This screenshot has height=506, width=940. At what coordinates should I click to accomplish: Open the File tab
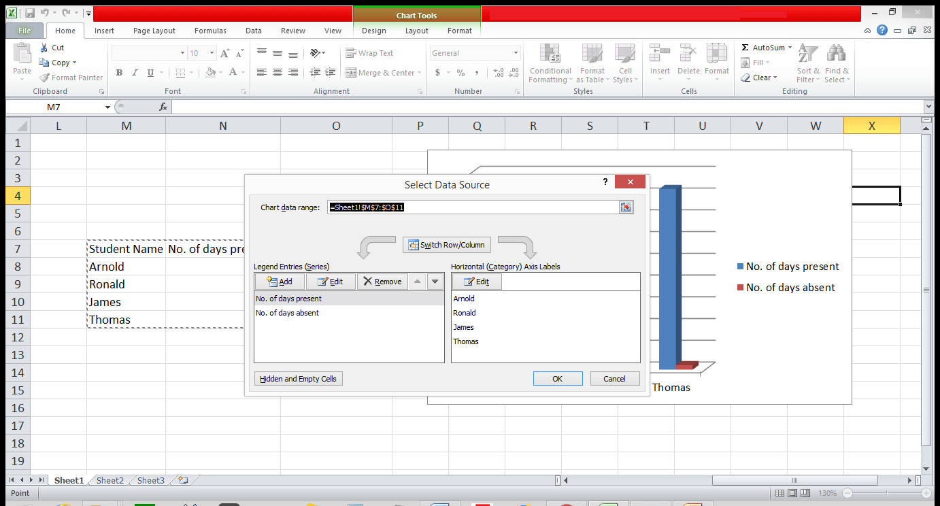(24, 31)
